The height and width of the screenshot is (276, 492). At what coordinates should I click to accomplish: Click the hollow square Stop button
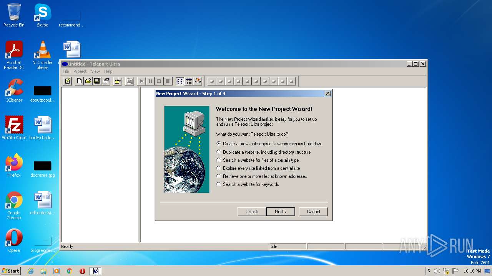click(159, 81)
